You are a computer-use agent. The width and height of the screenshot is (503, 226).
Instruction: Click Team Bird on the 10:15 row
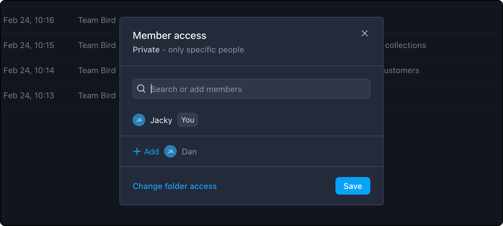coord(97,45)
